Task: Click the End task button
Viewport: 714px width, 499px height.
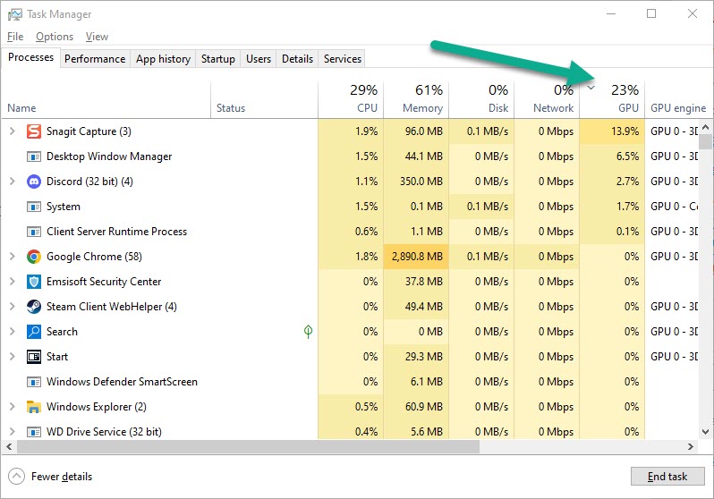Action: (x=667, y=477)
